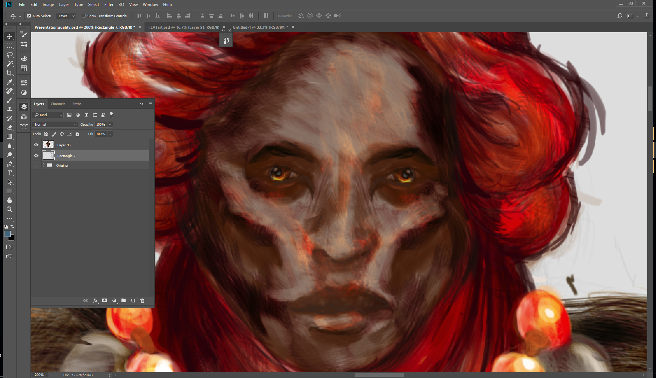This screenshot has width=672, height=378.
Task: Expand the Original layer group
Action: click(44, 165)
